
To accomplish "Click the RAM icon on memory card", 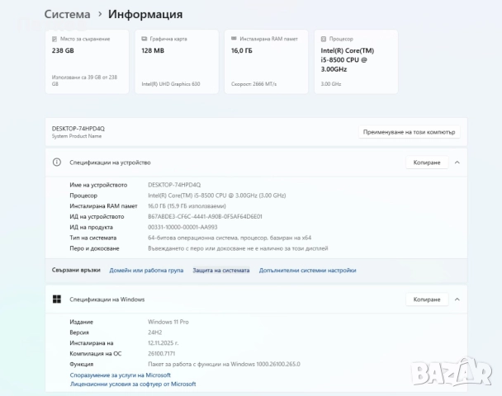I will [x=234, y=39].
